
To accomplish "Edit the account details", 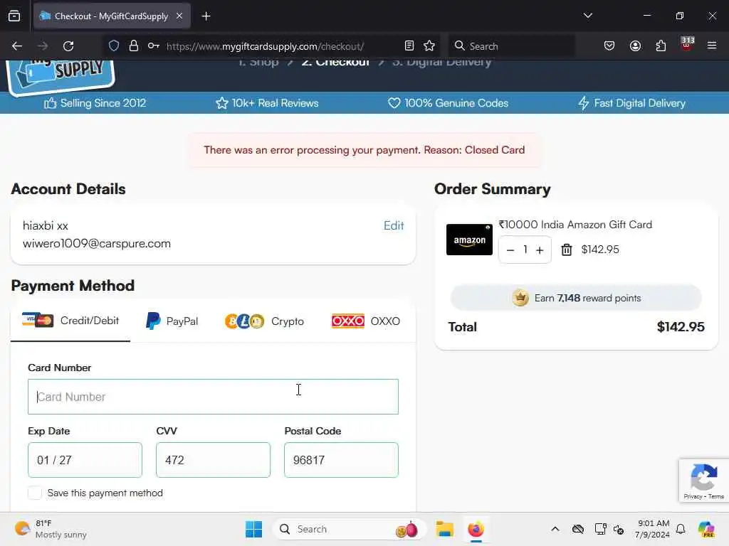I will click(x=393, y=225).
